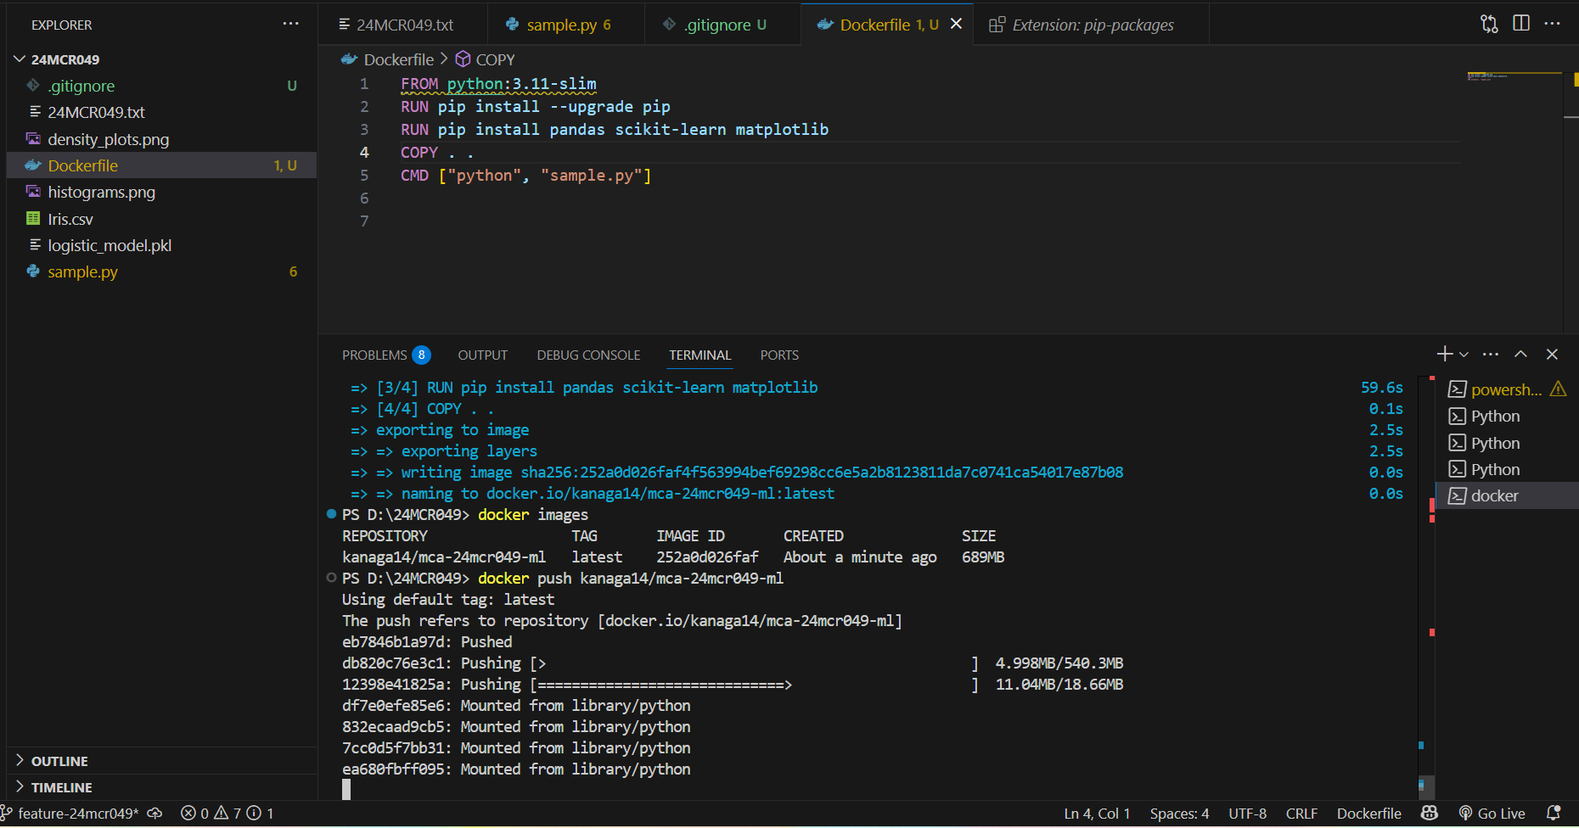This screenshot has width=1579, height=828.
Task: Switch to 24MCR049.txt editor tab
Action: (x=403, y=25)
